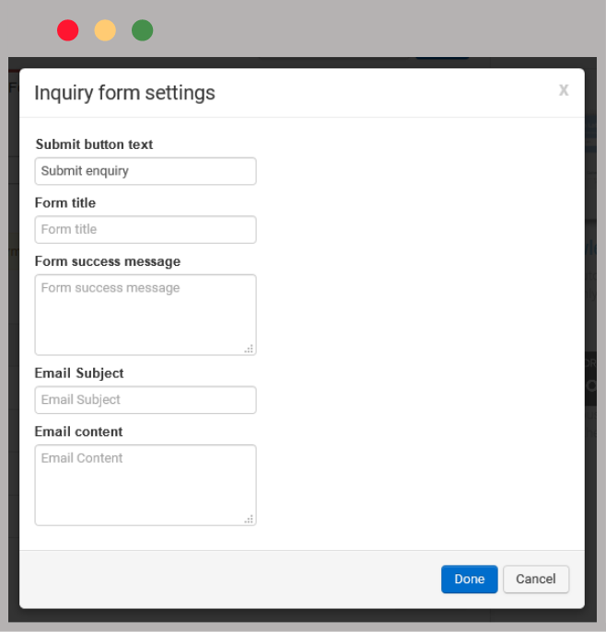Click the "Submit button text" label

[94, 144]
